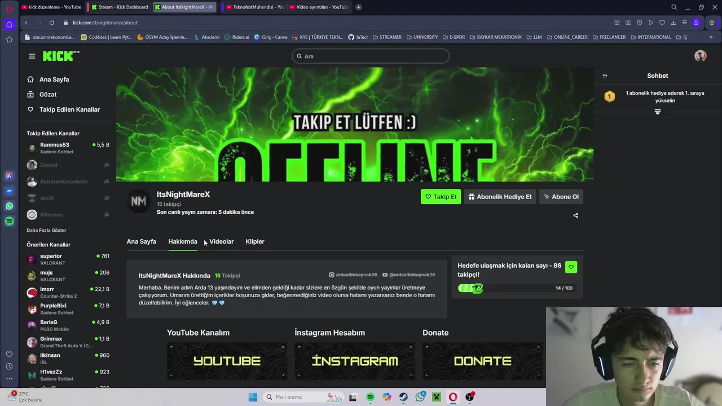This screenshot has width=722, height=406.
Task: Switch to TeknofestMühendisi tab
Action: [254, 7]
